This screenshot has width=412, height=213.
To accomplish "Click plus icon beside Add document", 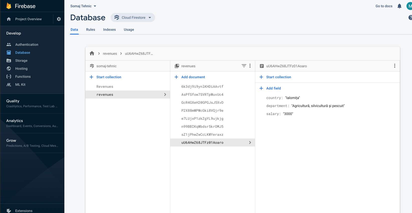I will click(x=176, y=77).
